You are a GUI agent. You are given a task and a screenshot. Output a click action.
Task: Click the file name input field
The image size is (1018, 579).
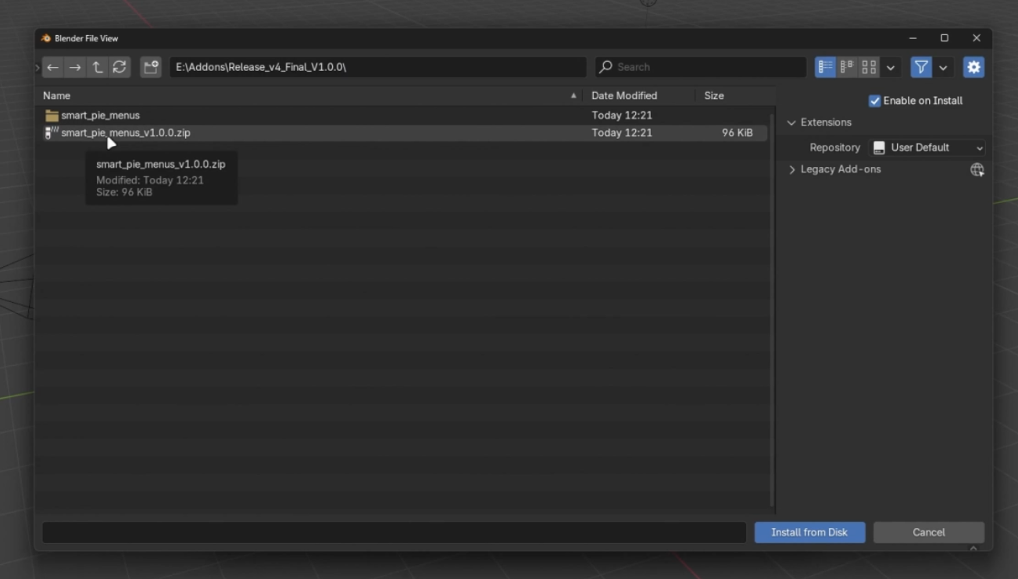395,532
